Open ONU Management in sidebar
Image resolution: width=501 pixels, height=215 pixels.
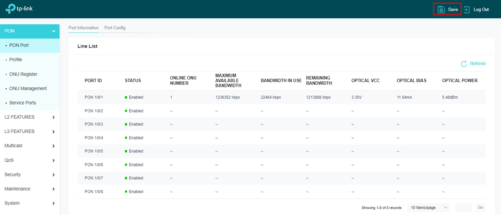click(28, 88)
